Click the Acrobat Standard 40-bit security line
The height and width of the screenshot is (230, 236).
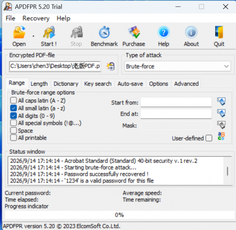click(x=104, y=161)
